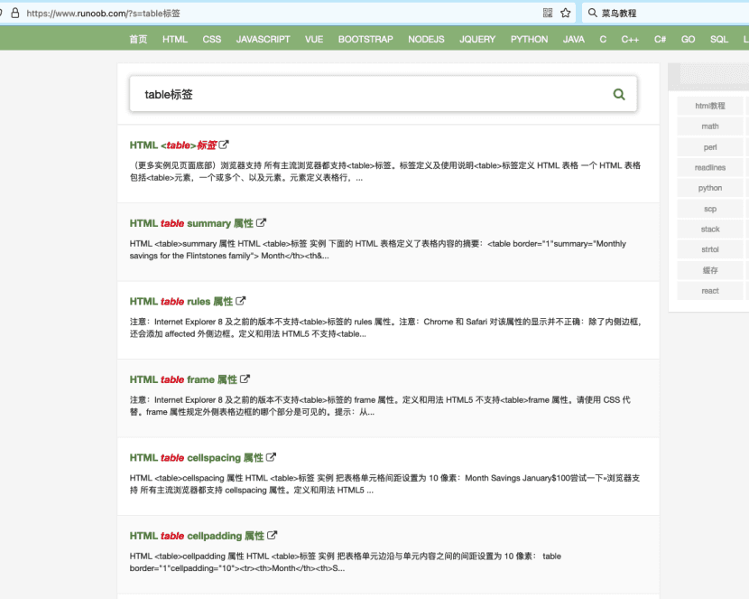Open the JQUERY section from the navbar
Viewport: 749px width, 599px height.
coord(477,39)
